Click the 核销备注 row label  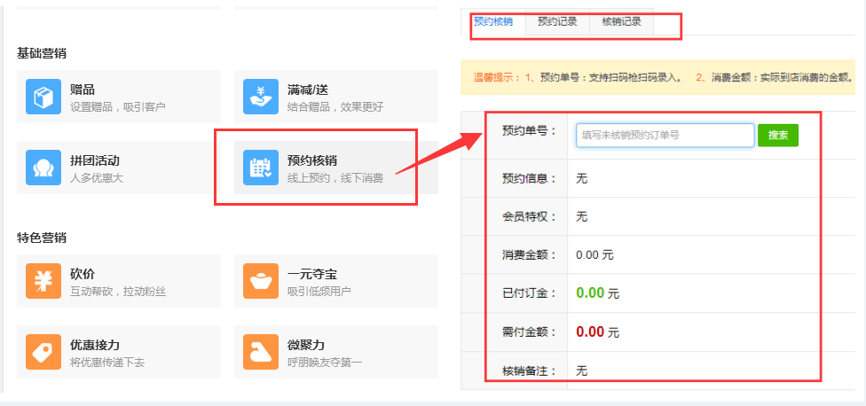(x=529, y=371)
